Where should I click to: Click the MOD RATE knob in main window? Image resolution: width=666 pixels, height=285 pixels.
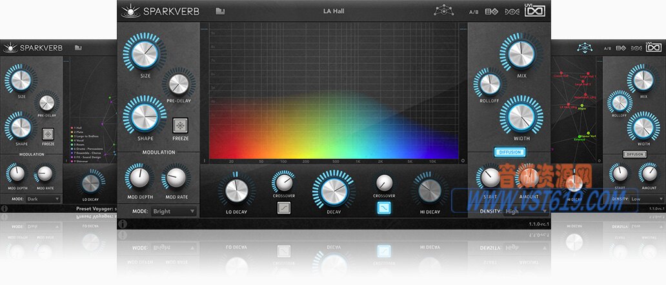pyautogui.click(x=176, y=178)
